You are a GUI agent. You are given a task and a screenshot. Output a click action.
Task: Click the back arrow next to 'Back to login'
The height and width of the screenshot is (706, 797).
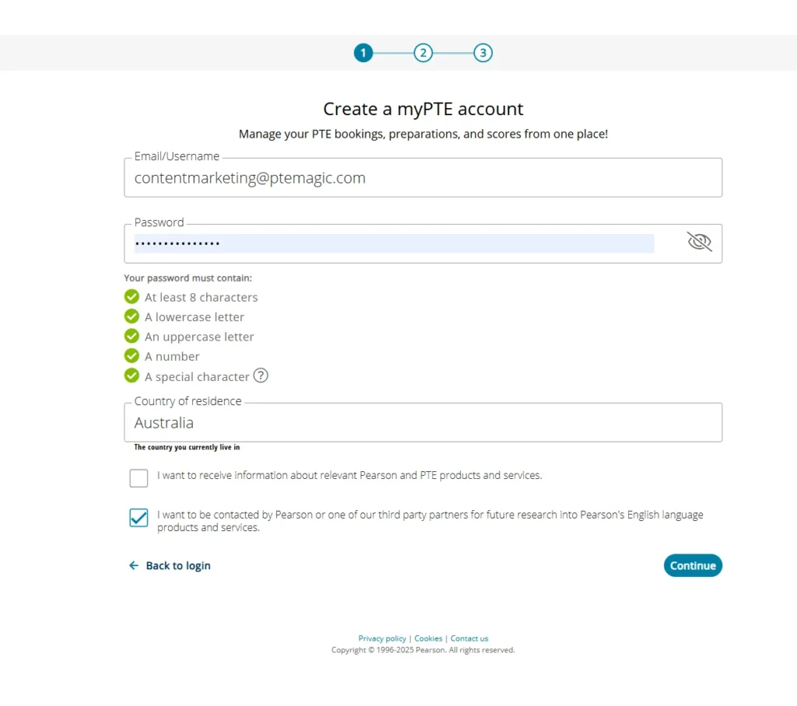tap(133, 565)
